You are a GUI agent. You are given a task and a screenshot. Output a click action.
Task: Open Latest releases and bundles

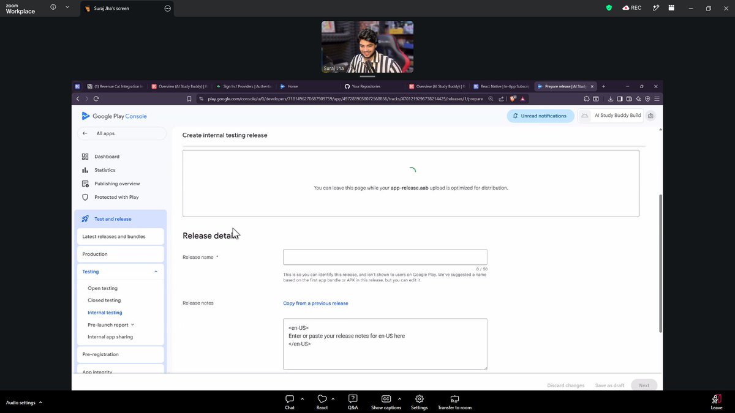(x=121, y=236)
